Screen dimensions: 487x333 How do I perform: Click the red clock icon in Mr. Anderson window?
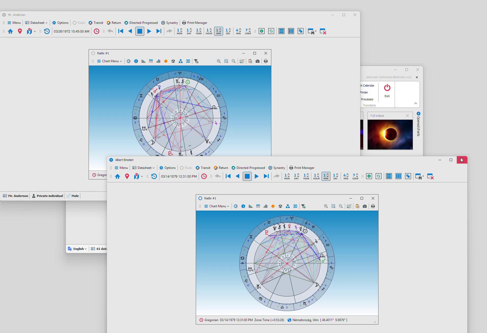point(97,31)
